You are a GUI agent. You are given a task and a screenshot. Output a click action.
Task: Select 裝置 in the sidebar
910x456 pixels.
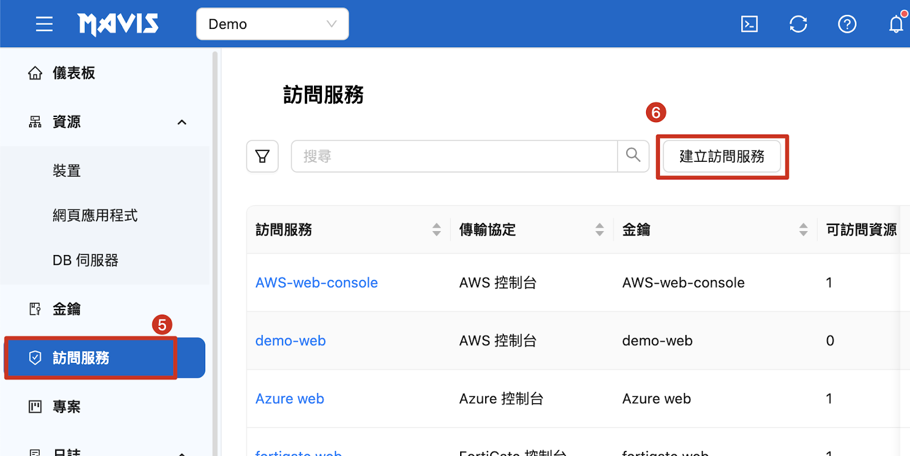67,171
